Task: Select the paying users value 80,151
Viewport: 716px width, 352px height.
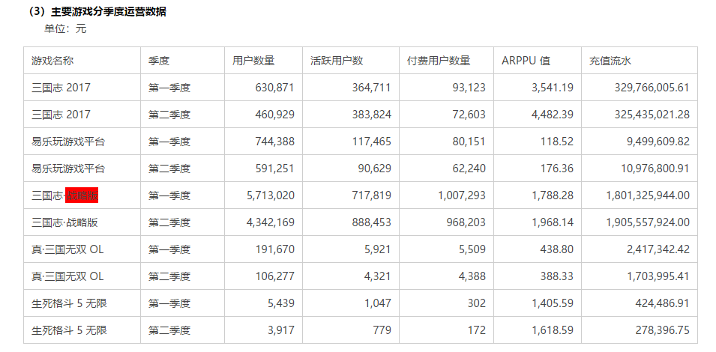Action: coord(469,142)
